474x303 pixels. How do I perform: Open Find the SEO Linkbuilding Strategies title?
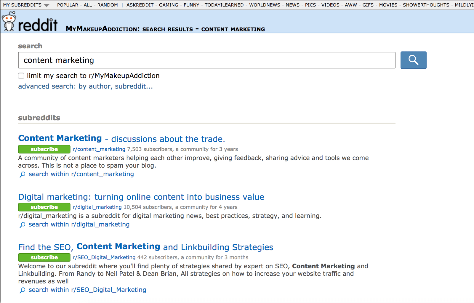coord(145,247)
